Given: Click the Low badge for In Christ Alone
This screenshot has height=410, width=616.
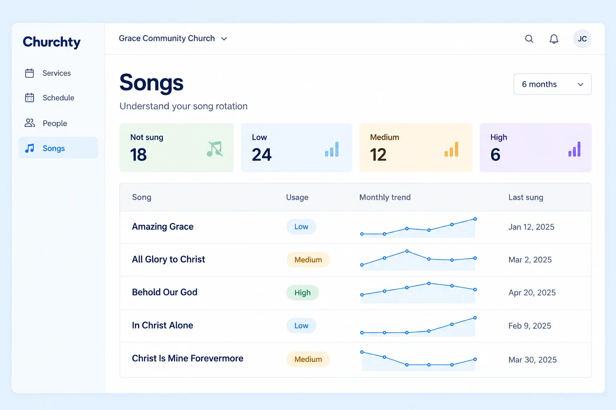Looking at the screenshot, I should tap(301, 326).
